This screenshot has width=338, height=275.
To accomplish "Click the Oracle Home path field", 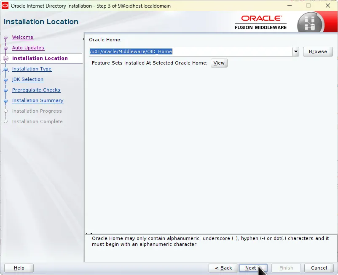I will (x=191, y=51).
